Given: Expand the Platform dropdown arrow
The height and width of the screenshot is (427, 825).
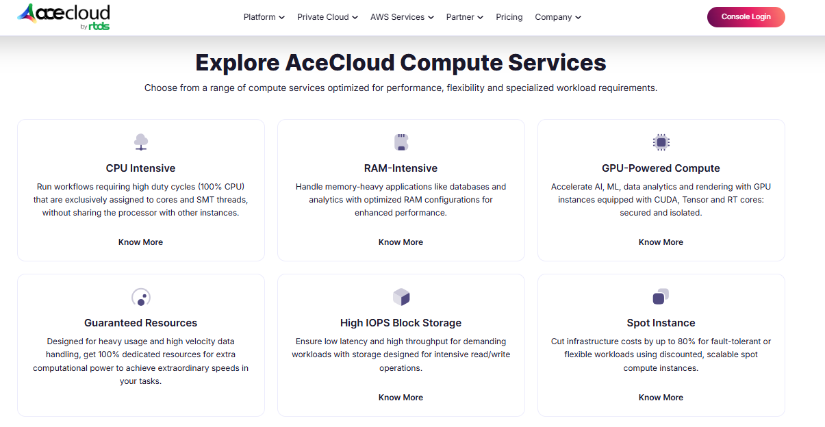Looking at the screenshot, I should (281, 18).
